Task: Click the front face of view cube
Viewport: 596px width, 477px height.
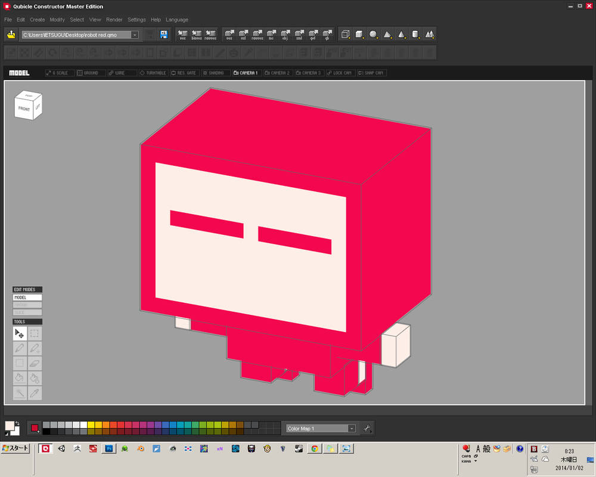Action: [24, 109]
